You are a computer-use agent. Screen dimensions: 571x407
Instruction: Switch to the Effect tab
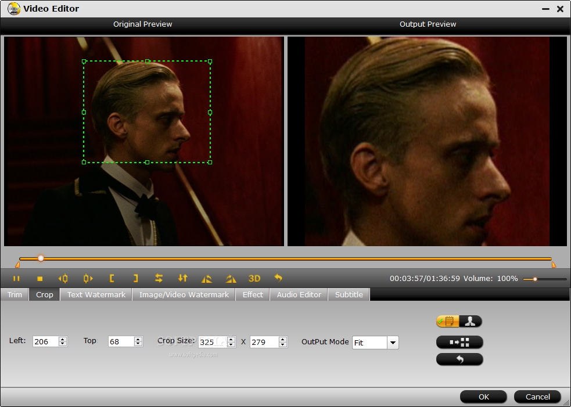253,294
